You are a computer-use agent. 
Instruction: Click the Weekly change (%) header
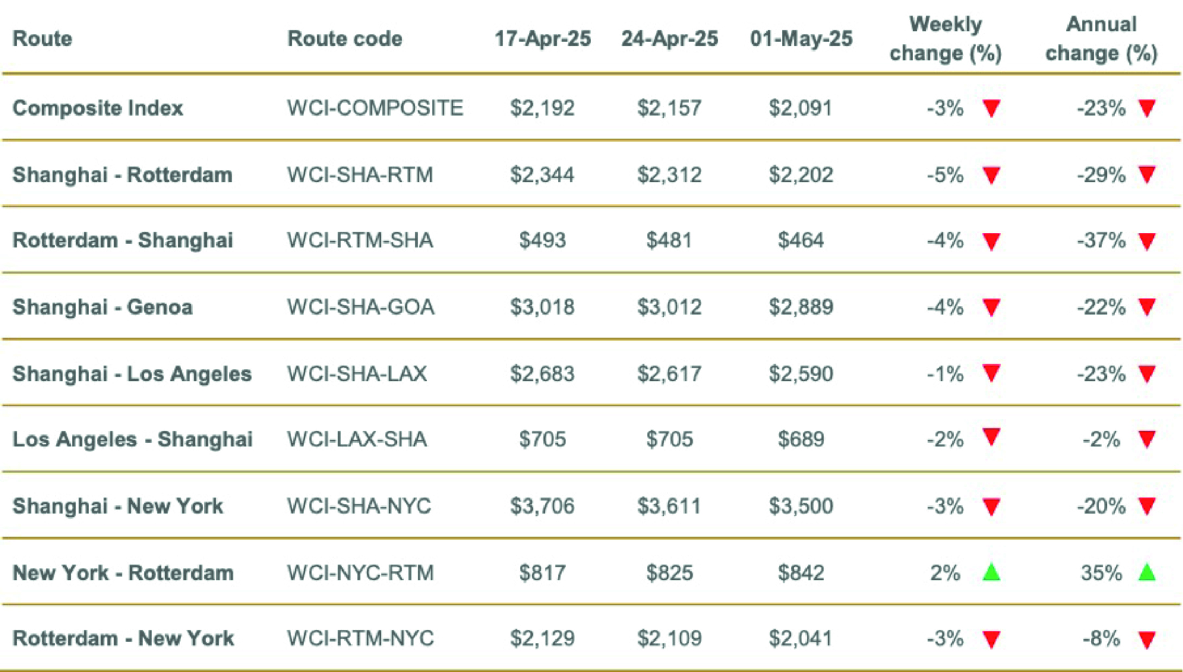pos(945,39)
